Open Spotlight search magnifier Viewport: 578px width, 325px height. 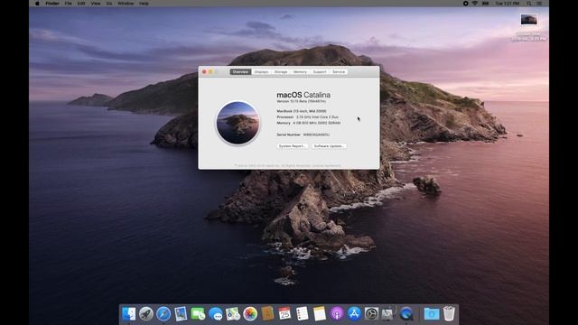point(529,4)
